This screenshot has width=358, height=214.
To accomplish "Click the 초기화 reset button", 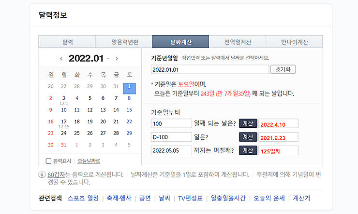I will [x=283, y=69].
